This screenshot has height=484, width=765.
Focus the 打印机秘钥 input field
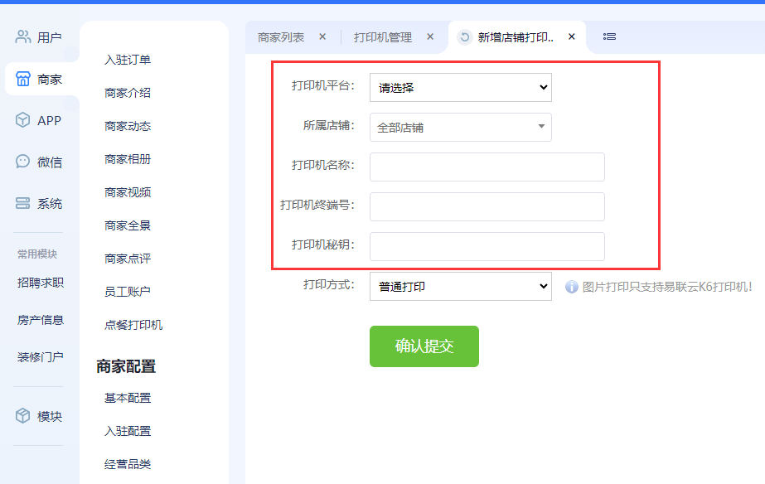click(487, 246)
